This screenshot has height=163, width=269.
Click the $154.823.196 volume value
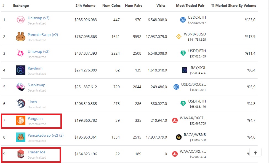[86, 154]
